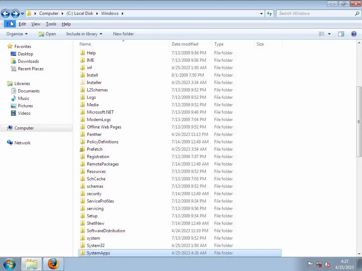Select the RemotePackages folder
The image size is (362, 271).
coord(103,164)
